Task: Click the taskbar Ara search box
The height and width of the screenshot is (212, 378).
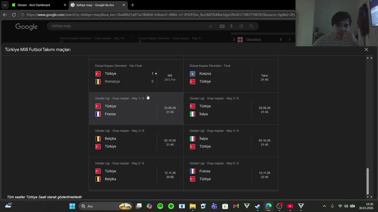Action: pos(105,206)
